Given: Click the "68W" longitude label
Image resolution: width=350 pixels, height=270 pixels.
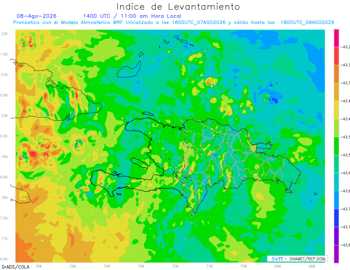Looking at the screenshot, I should click(312, 266).
